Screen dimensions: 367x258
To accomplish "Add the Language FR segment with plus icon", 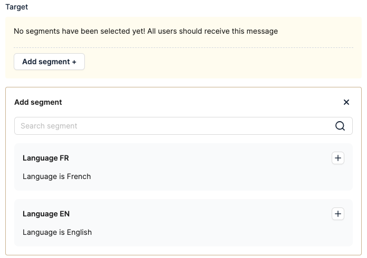I will tap(338, 158).
